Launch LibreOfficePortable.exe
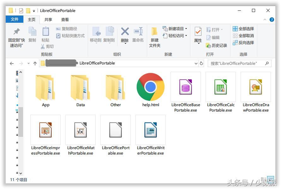Image resolution: width=281 pixels, height=189 pixels. pyautogui.click(x=116, y=130)
